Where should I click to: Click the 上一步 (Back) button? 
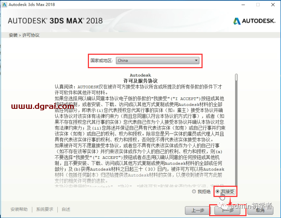click(x=197, y=210)
